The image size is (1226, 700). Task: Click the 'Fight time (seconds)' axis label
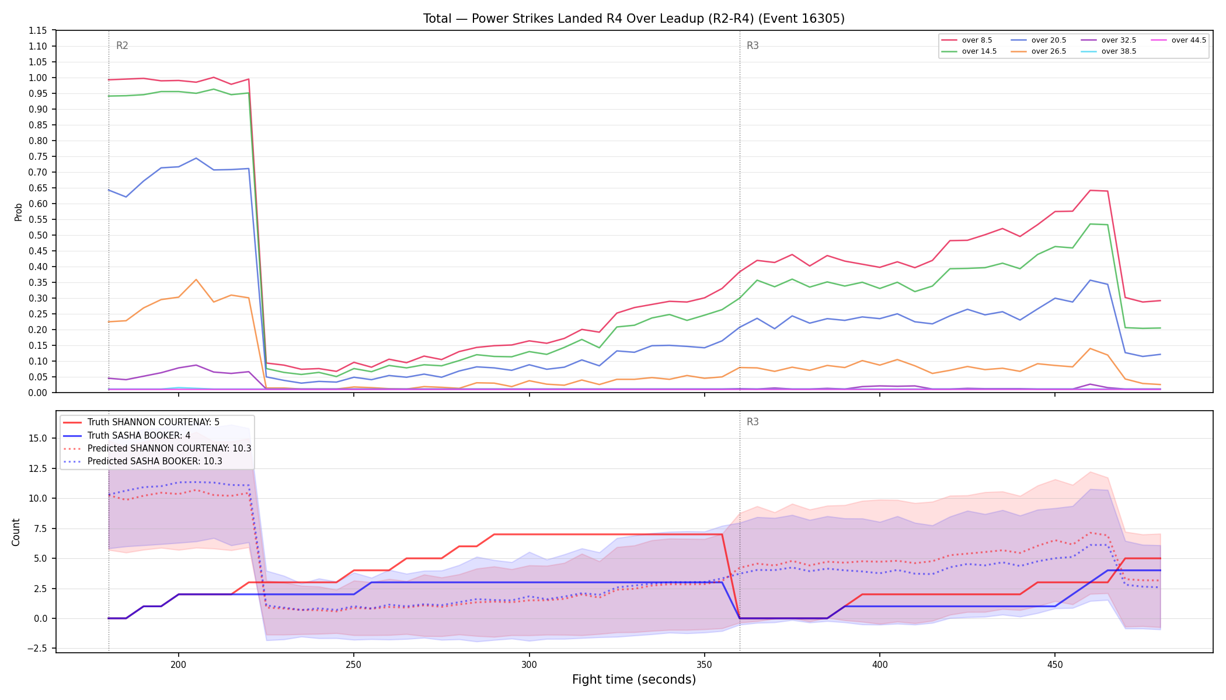[634, 680]
